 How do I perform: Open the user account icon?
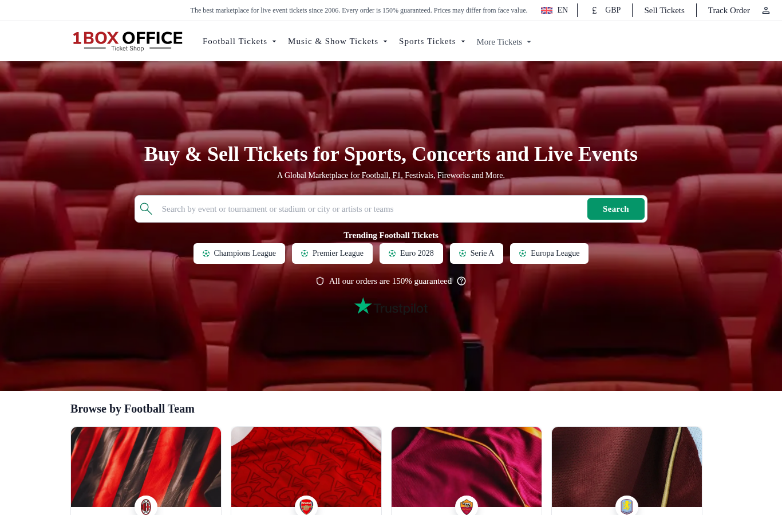tap(766, 10)
